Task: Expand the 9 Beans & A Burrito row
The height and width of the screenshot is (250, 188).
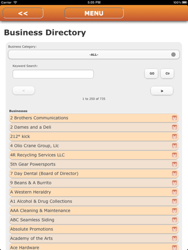Action: pyautogui.click(x=93, y=183)
